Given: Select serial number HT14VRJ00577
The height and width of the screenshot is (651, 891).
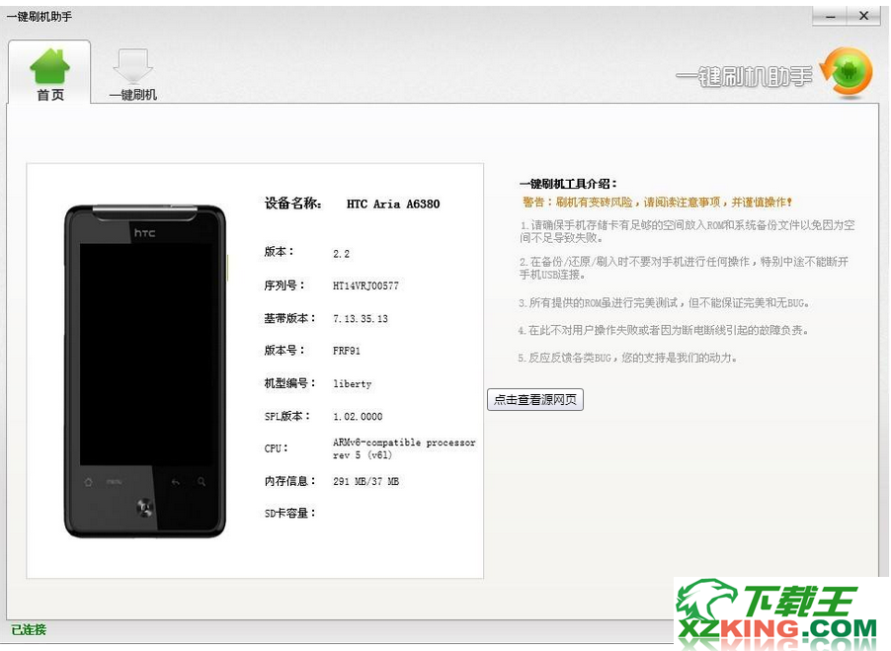Looking at the screenshot, I should tap(365, 285).
